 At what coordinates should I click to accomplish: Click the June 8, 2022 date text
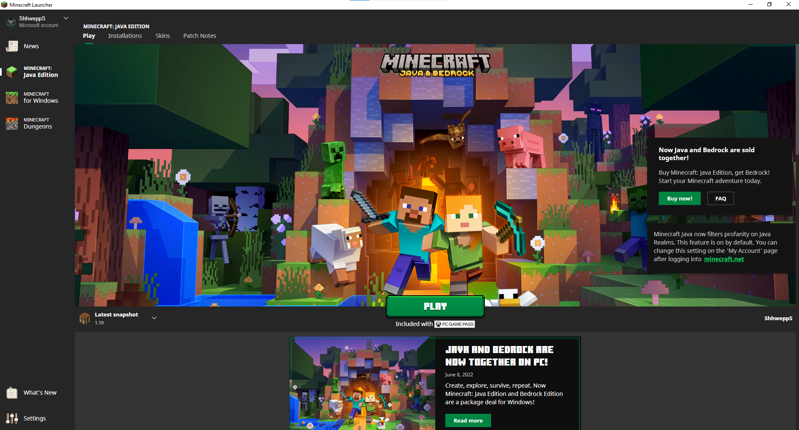(x=459, y=375)
